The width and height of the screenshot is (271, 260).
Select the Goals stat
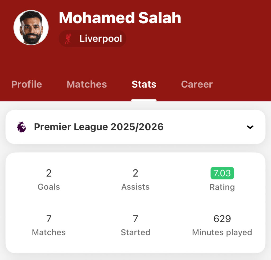49,180
